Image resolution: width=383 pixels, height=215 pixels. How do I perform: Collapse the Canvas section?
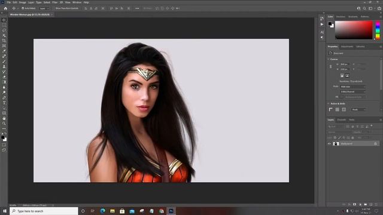329,59
